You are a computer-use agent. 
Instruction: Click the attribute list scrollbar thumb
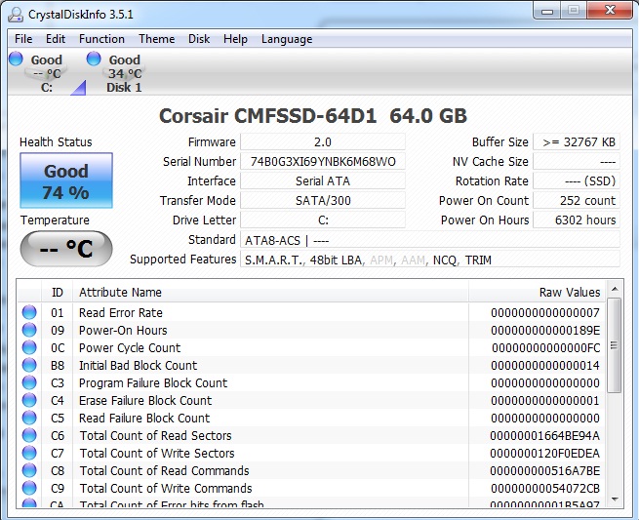(615, 345)
